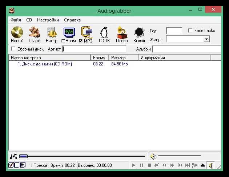This screenshot has height=177, width=229.
Task: Click the Audiograbber title bar app icon
Action: point(12,11)
